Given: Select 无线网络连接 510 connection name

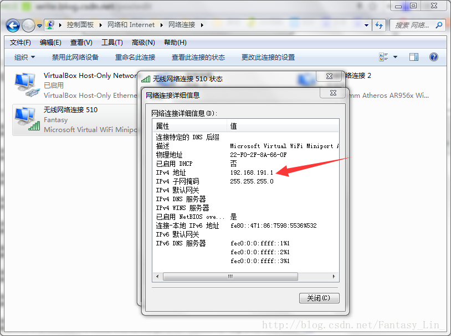Looking at the screenshot, I should [70, 109].
